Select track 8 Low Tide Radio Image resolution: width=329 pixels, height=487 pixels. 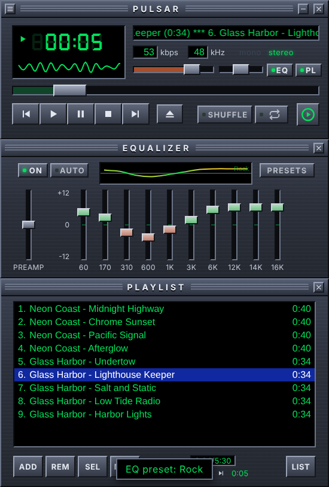(164, 401)
